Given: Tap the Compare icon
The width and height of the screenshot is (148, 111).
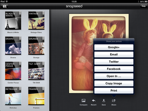Looking at the screenshot, I should 83,101.
